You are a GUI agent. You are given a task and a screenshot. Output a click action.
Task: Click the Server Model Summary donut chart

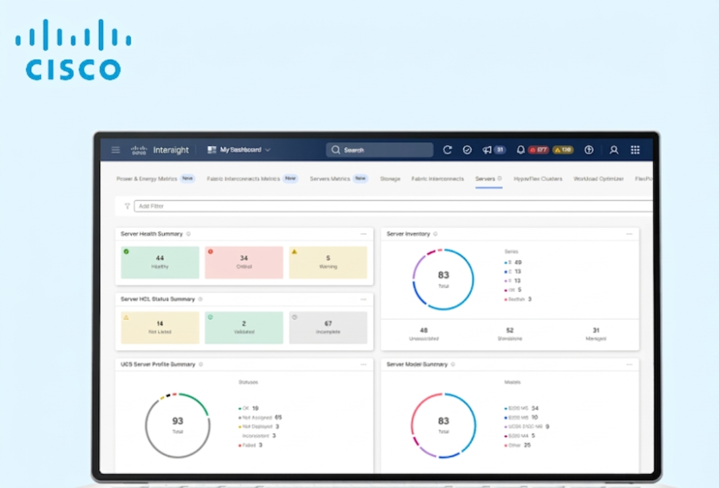click(443, 425)
